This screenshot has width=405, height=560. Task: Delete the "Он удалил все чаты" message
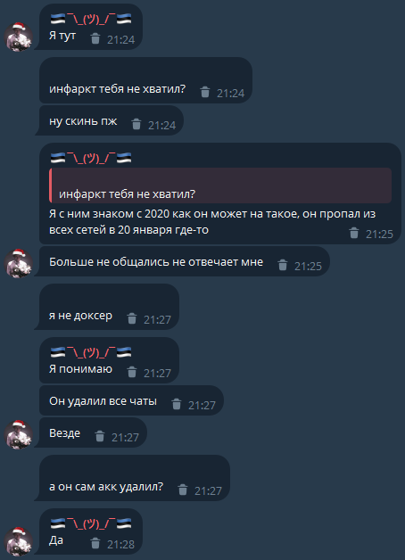(x=177, y=404)
